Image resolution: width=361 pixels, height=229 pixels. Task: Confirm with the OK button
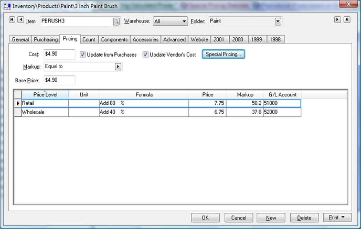point(205,217)
